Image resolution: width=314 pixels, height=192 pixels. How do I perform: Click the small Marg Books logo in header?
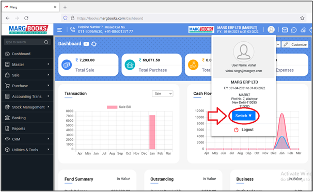pos(201,29)
